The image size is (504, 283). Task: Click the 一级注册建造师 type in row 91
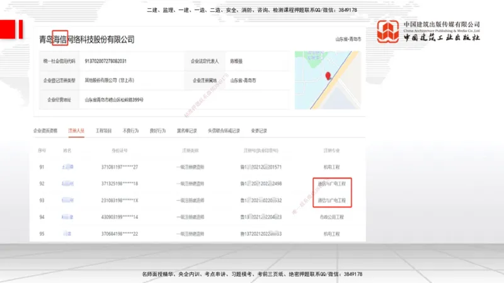190,167
